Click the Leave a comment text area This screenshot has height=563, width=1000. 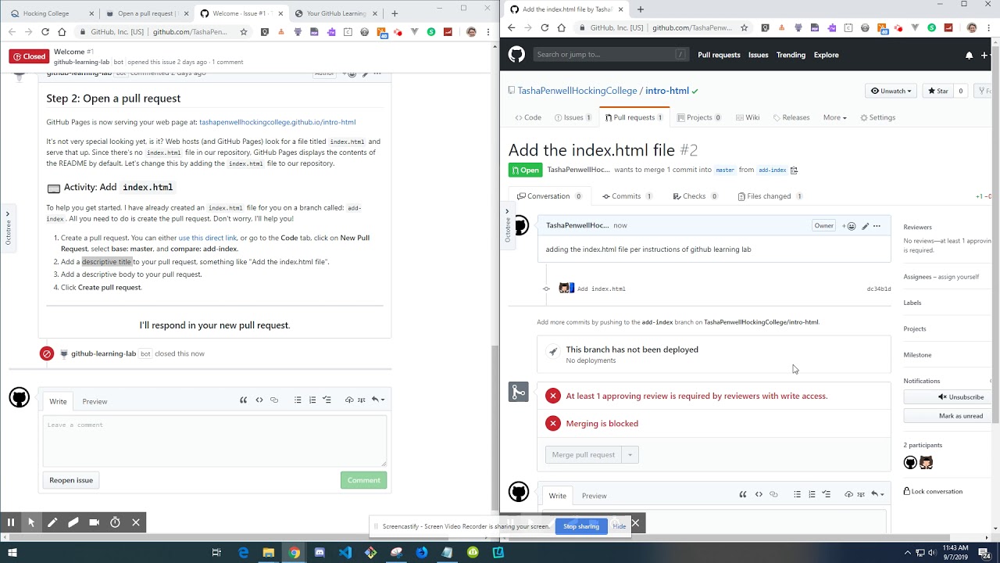pyautogui.click(x=215, y=441)
